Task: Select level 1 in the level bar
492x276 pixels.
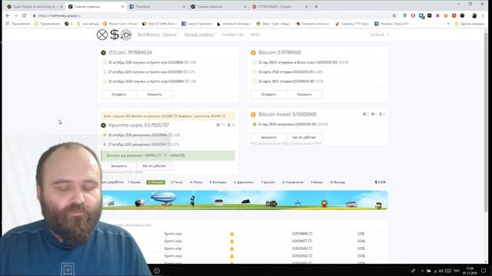Action: [x=135, y=182]
